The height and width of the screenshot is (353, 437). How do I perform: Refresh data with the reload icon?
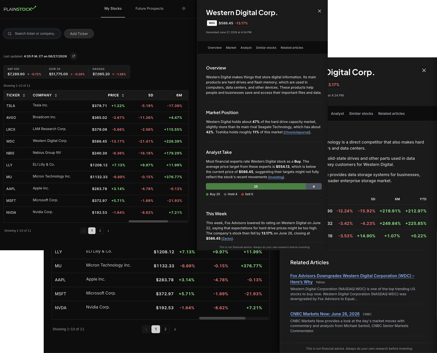pyautogui.click(x=73, y=56)
